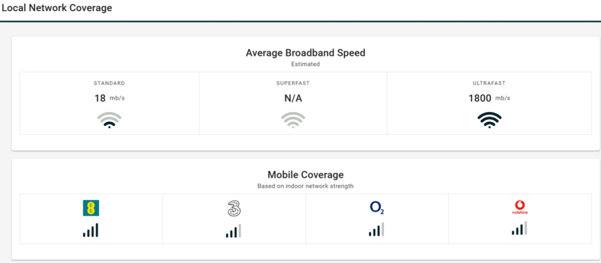Click the STANDARD speed label

click(109, 83)
